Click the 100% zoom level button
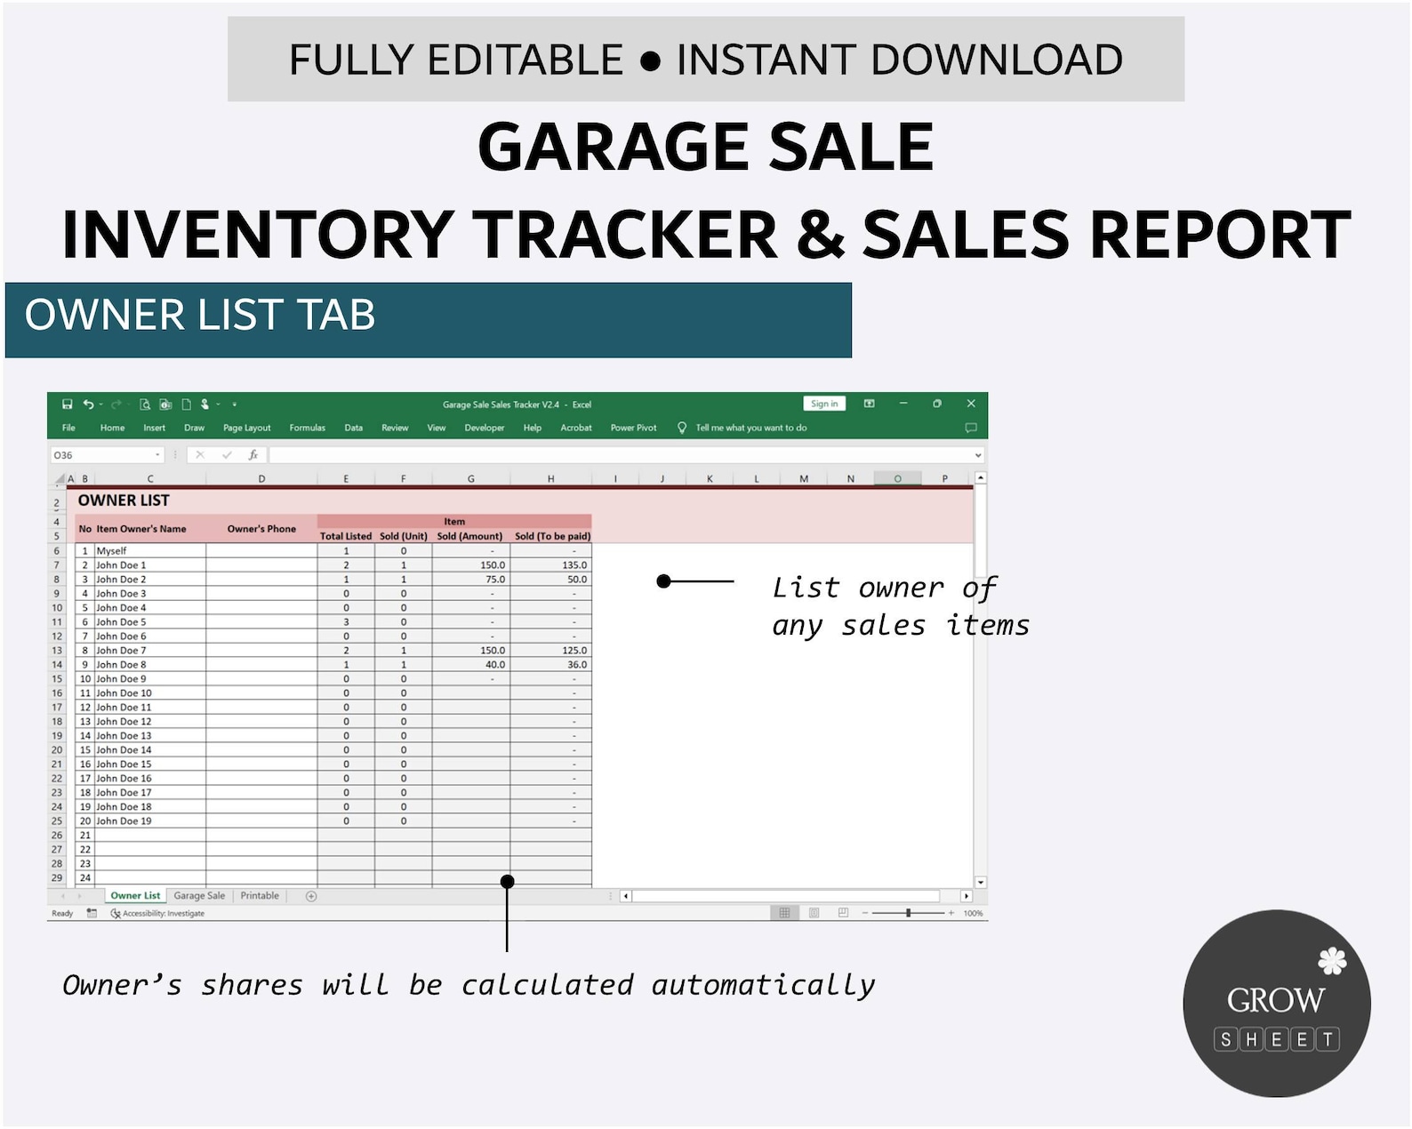The height and width of the screenshot is (1129, 1412). (973, 913)
